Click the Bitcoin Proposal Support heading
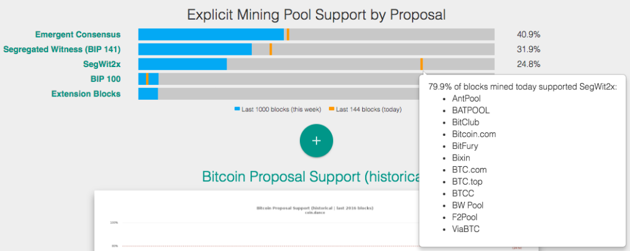The height and width of the screenshot is (251, 630). 310,177
